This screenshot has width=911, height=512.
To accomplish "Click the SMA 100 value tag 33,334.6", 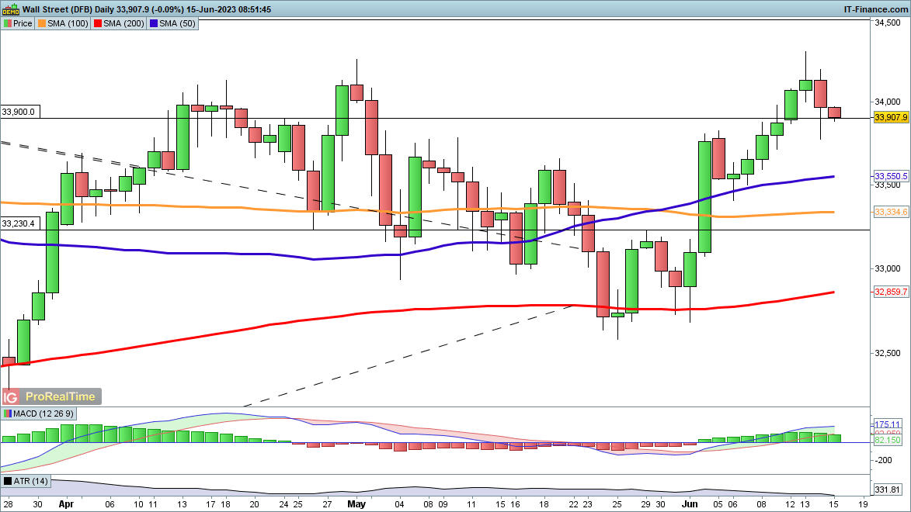I will pyautogui.click(x=891, y=212).
